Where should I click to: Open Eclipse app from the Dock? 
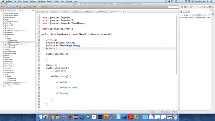coord(76,117)
